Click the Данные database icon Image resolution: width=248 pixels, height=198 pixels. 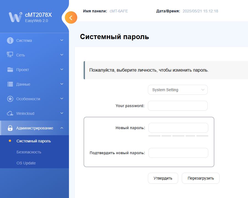click(10, 84)
